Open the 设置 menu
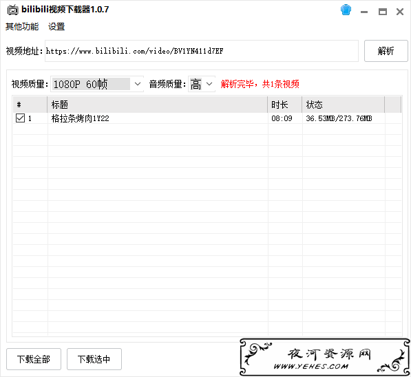This screenshot has height=377, width=411. coord(56,26)
